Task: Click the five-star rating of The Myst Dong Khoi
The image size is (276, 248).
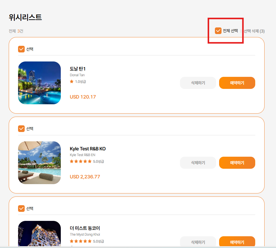Action: (81, 241)
